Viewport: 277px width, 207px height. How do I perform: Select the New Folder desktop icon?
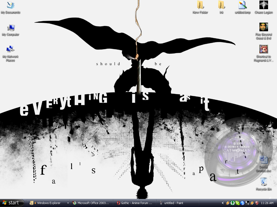(200, 7)
